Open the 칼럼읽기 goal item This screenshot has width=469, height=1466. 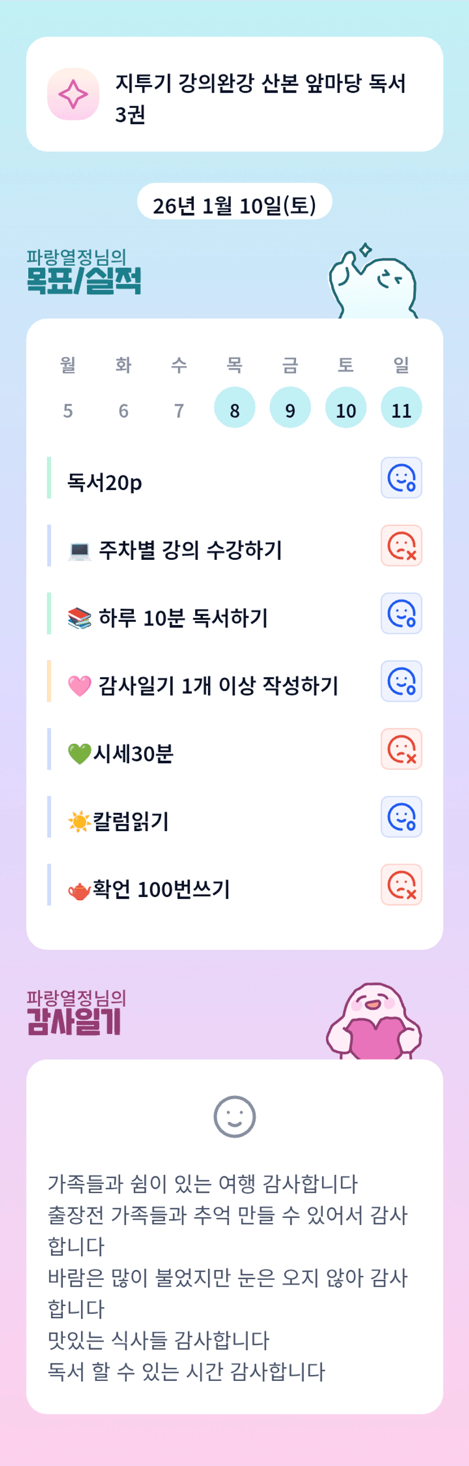[131, 821]
